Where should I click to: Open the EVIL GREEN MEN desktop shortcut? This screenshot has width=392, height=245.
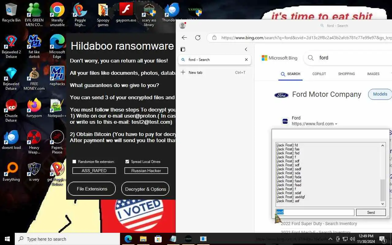34,15
